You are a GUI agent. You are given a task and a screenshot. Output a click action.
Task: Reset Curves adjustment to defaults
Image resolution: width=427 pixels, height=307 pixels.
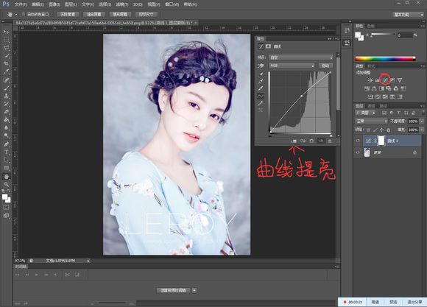pos(311,141)
